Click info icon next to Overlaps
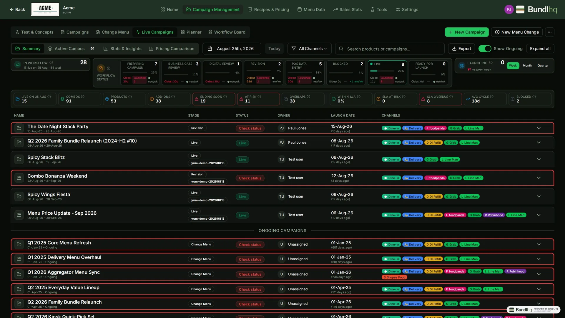This screenshot has width=565, height=318. coord(308,97)
